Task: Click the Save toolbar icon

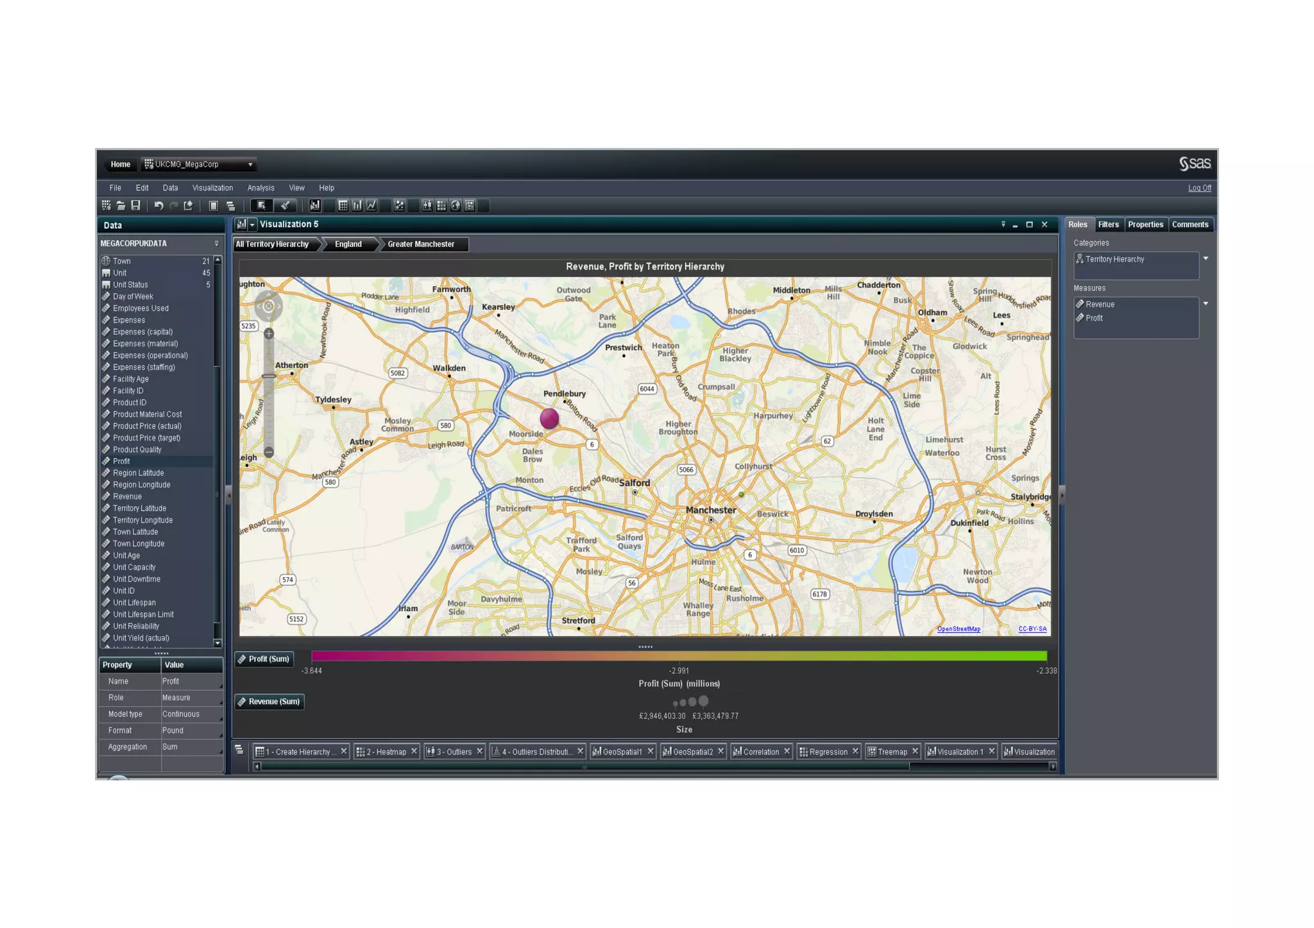Action: [136, 206]
